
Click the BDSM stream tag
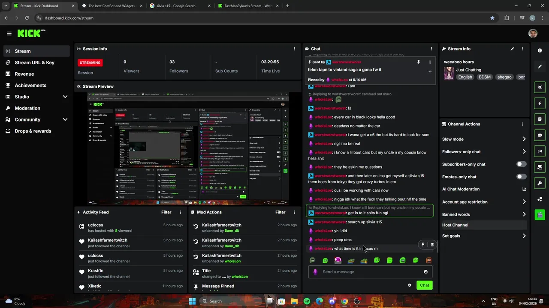tap(484, 77)
